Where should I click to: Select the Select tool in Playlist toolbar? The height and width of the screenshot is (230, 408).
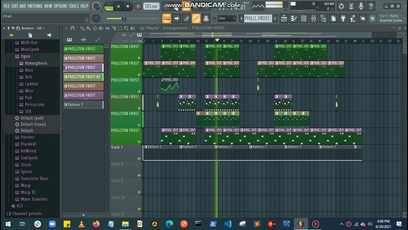pos(120,28)
